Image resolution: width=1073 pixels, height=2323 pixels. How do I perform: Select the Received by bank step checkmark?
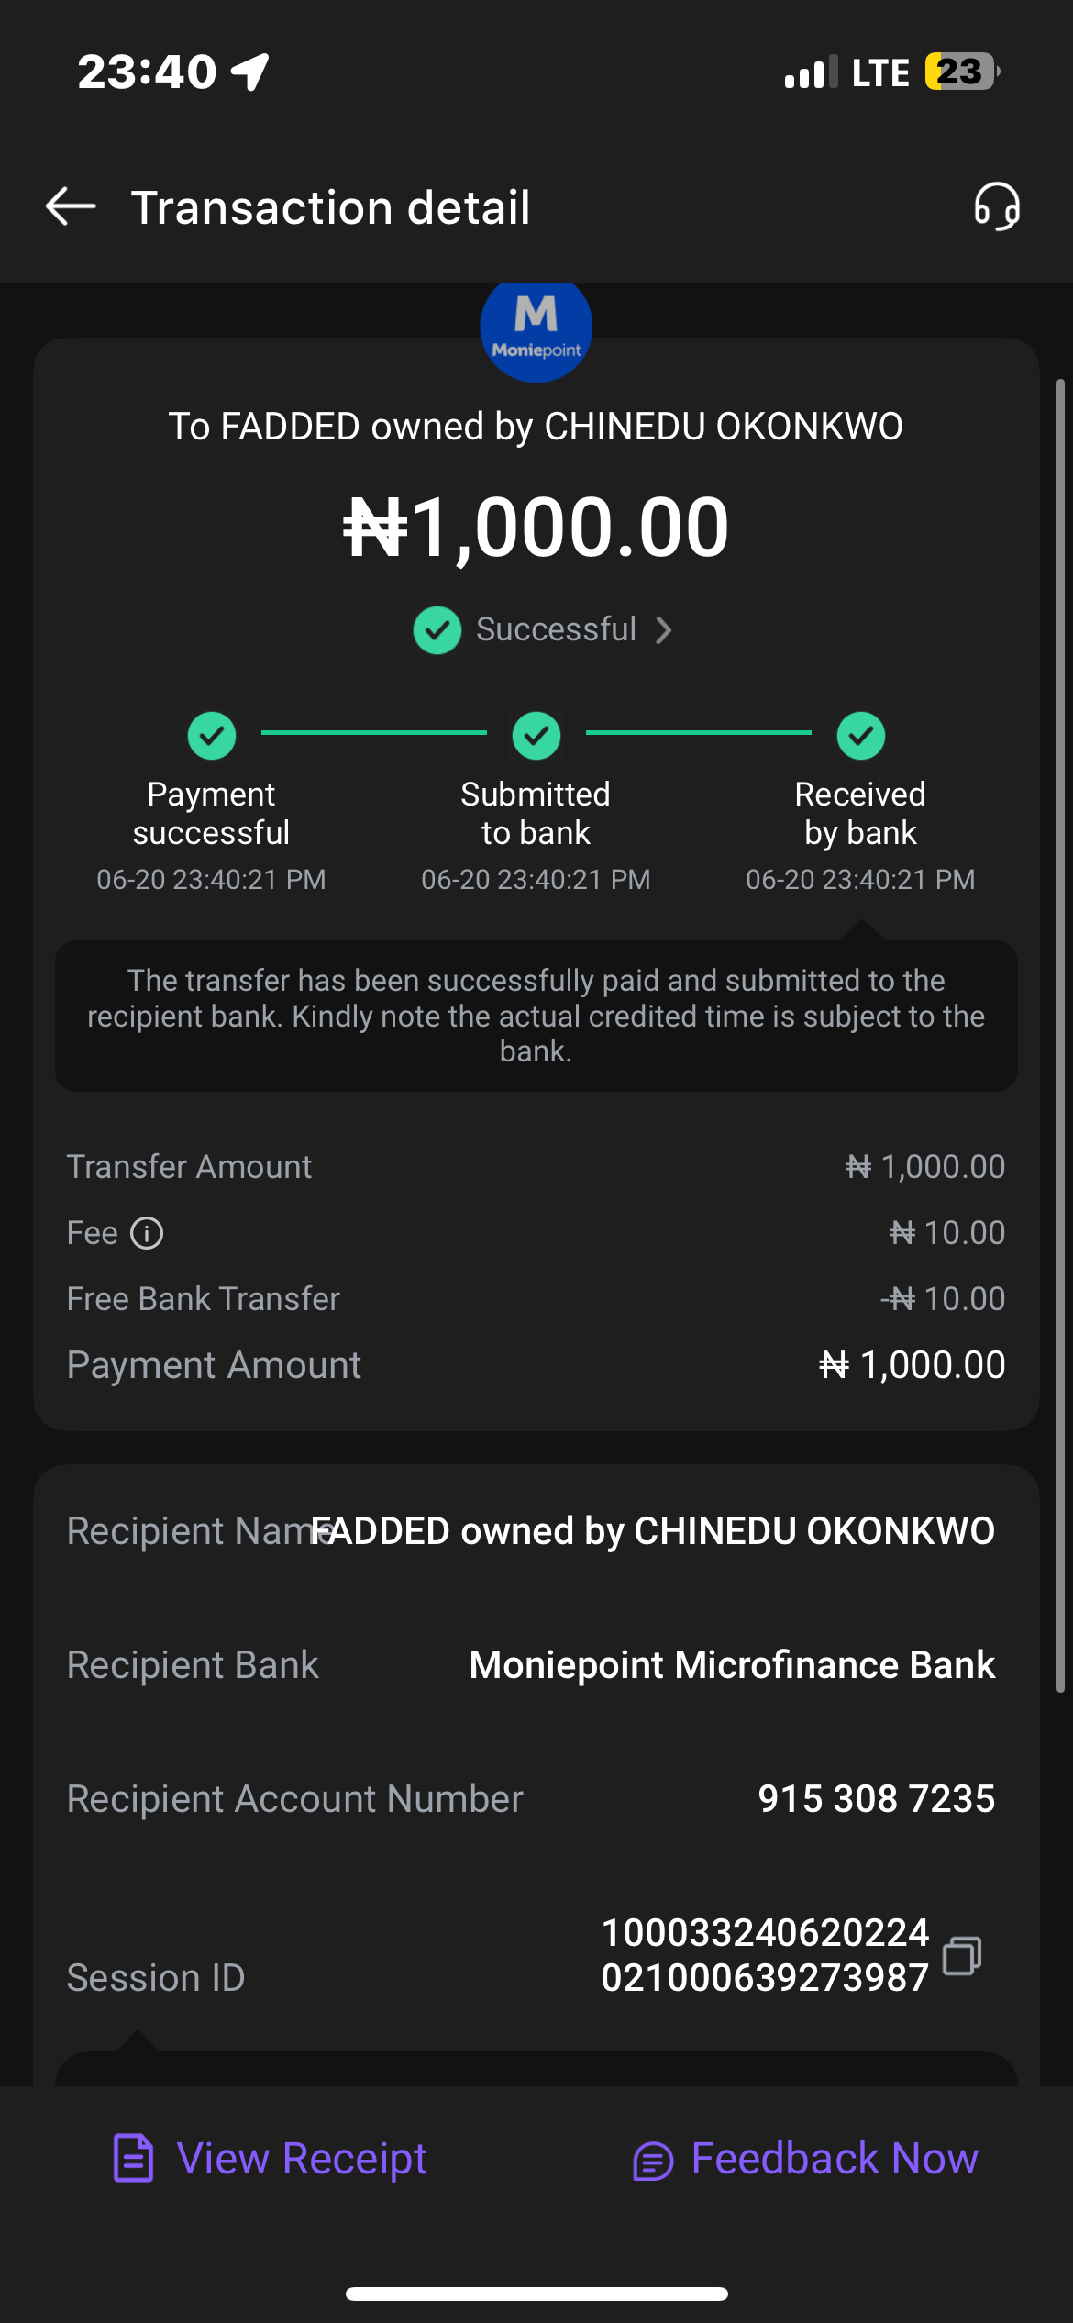point(861,736)
